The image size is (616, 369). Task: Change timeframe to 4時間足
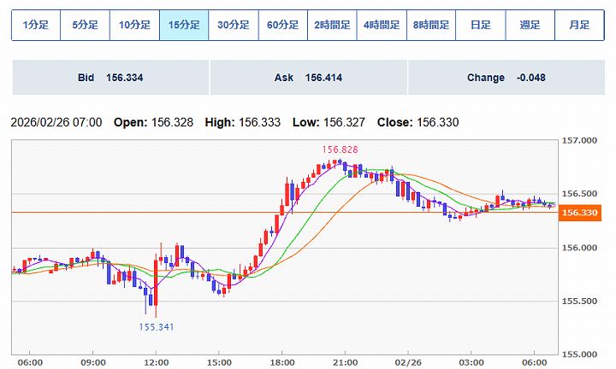click(382, 25)
